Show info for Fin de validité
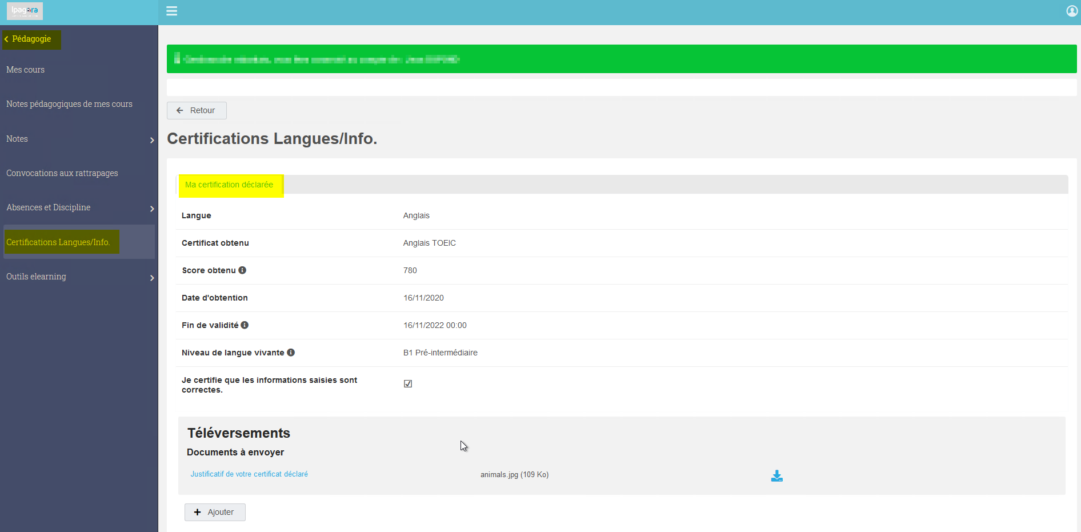 [x=245, y=325]
